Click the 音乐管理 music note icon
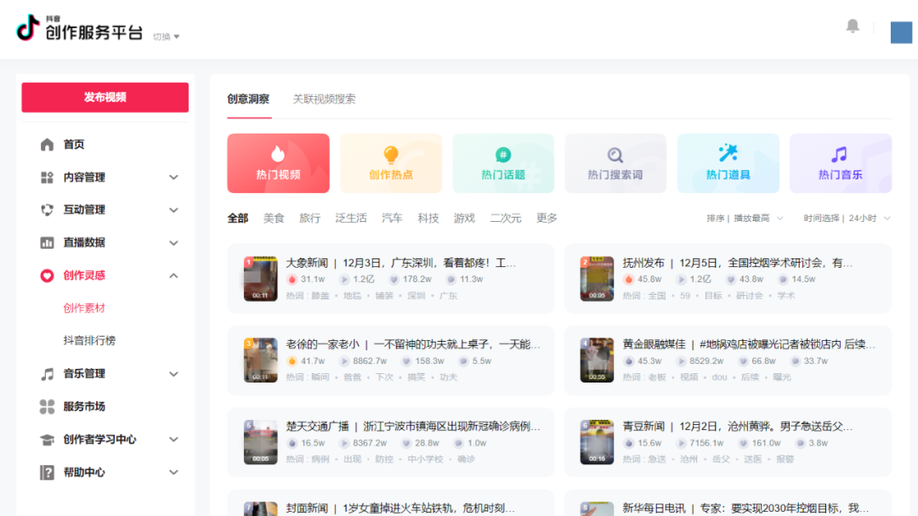This screenshot has width=918, height=516. [x=47, y=374]
